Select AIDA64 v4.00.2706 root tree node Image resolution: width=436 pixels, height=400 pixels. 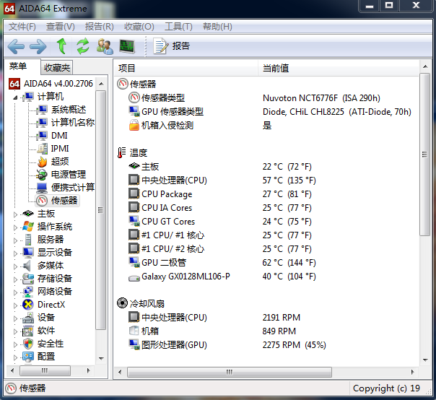[x=58, y=84]
